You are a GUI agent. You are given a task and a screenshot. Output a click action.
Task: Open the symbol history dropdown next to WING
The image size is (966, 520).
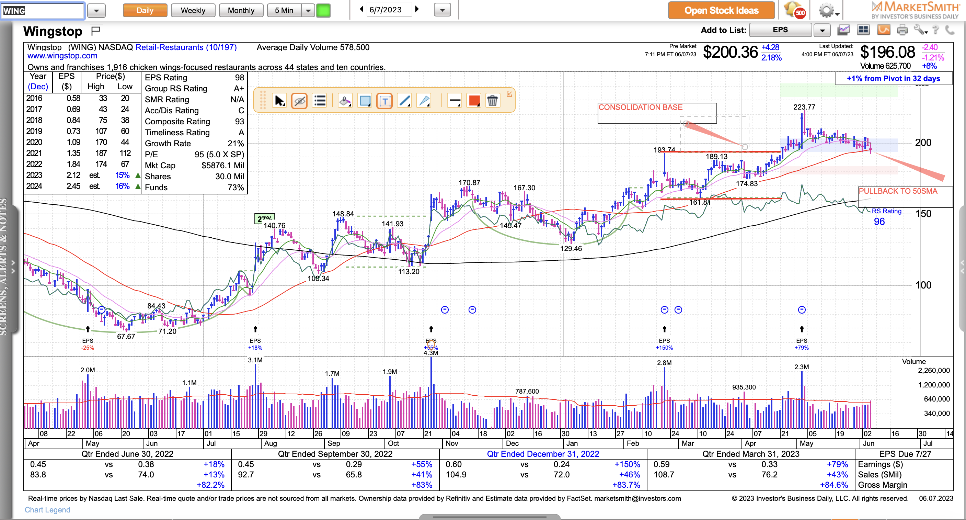point(96,11)
